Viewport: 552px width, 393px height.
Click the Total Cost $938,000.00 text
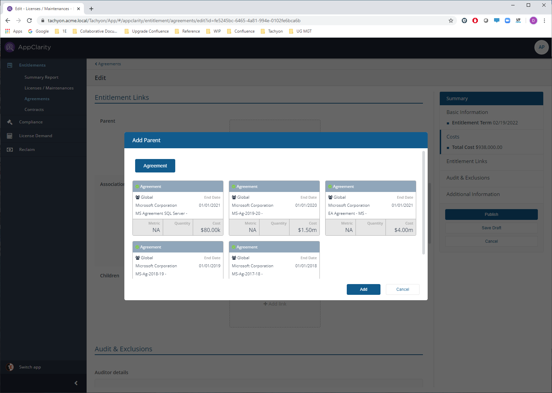click(477, 147)
